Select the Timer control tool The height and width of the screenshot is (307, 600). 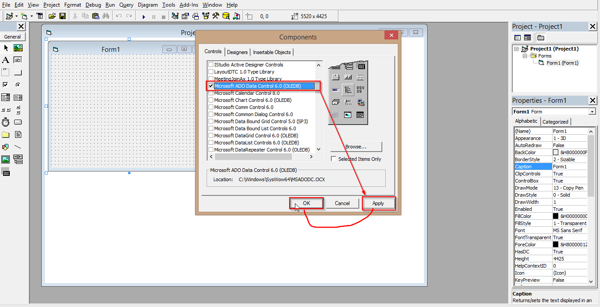(6, 121)
